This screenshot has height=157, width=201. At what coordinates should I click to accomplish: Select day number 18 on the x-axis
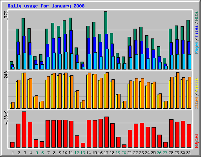coord(112,153)
